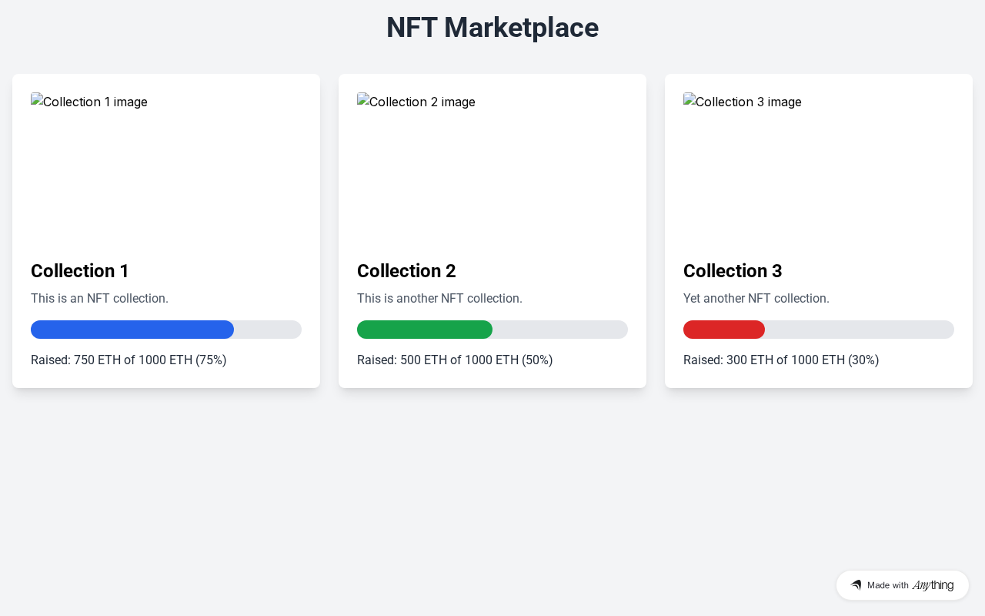Select the Collection 1 title
The image size is (985, 616).
coord(80,271)
